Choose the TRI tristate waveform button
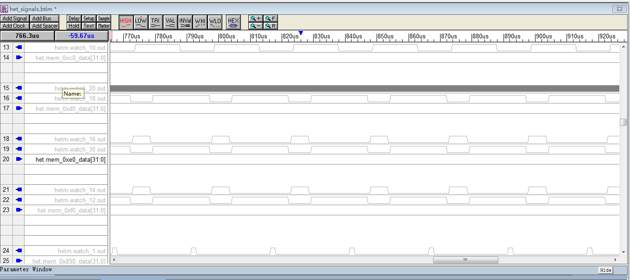This screenshot has width=630, height=280. pyautogui.click(x=155, y=22)
